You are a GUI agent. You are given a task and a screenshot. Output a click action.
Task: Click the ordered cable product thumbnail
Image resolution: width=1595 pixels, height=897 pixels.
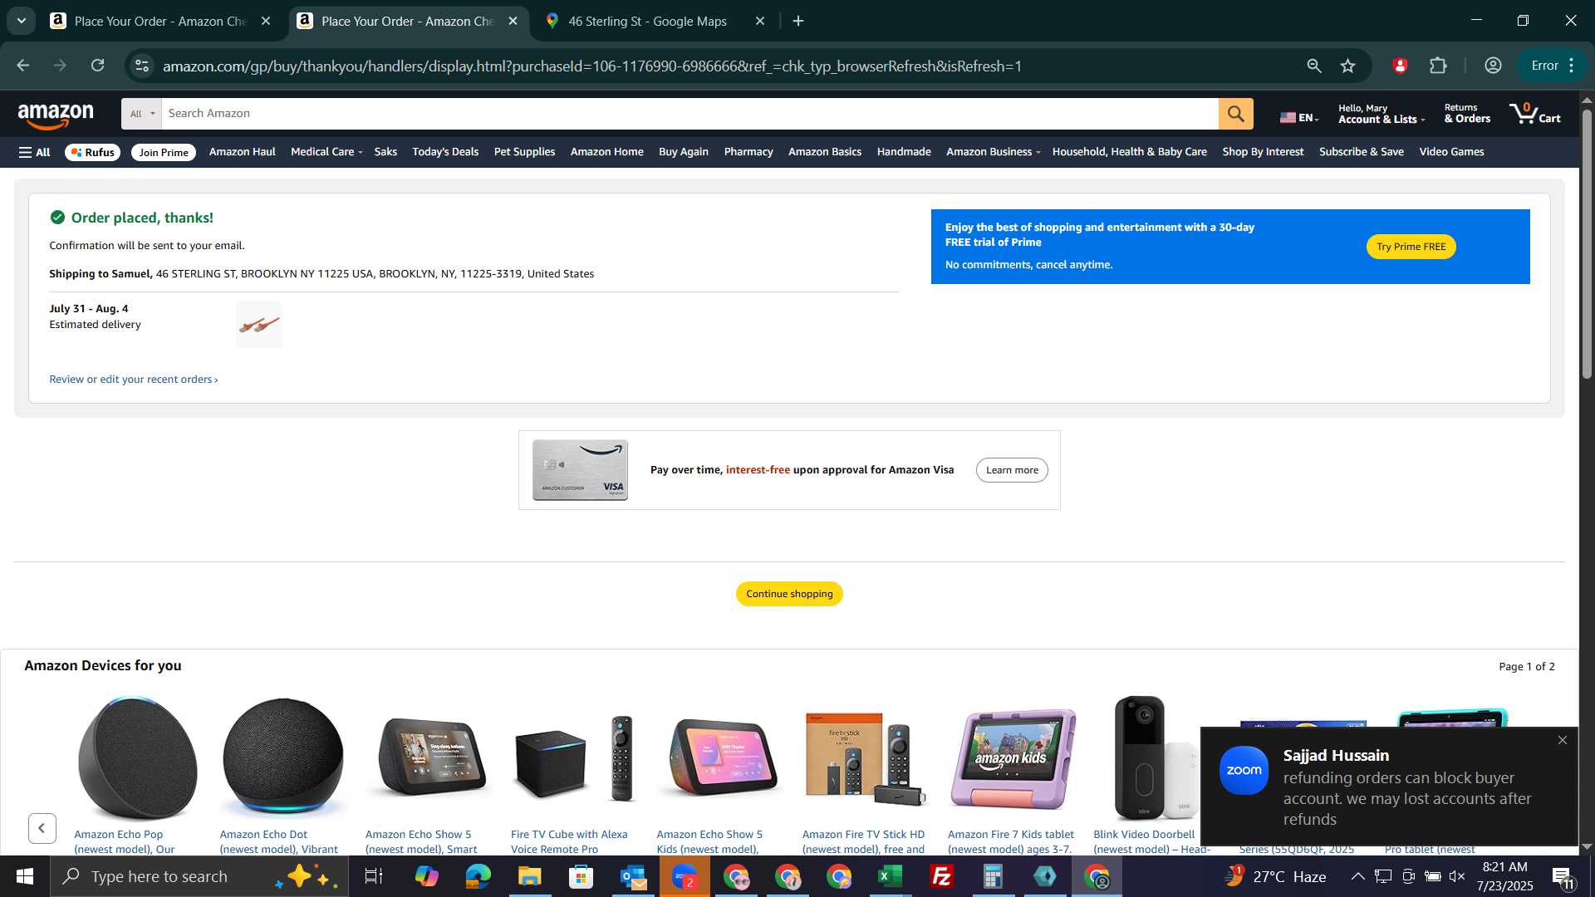259,325
